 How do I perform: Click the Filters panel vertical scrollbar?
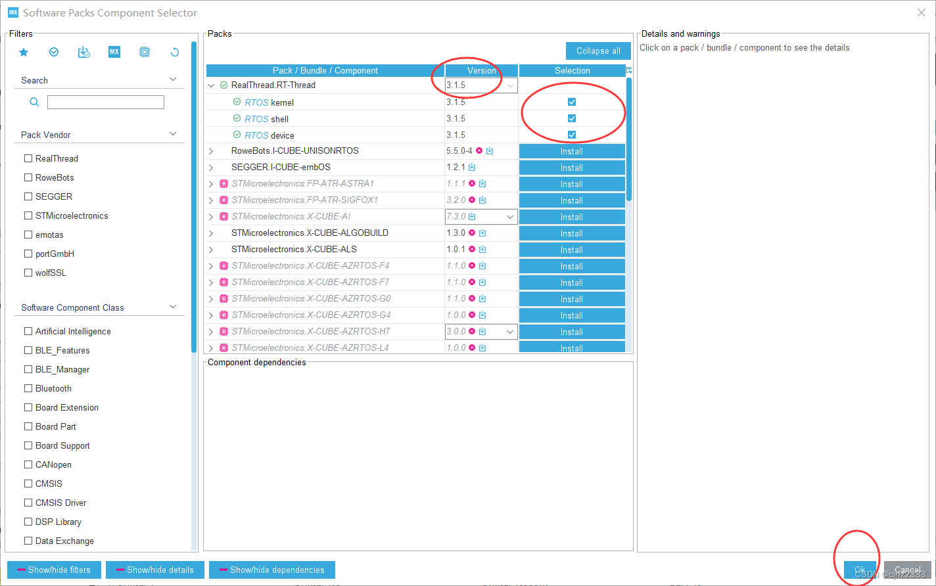point(194,197)
